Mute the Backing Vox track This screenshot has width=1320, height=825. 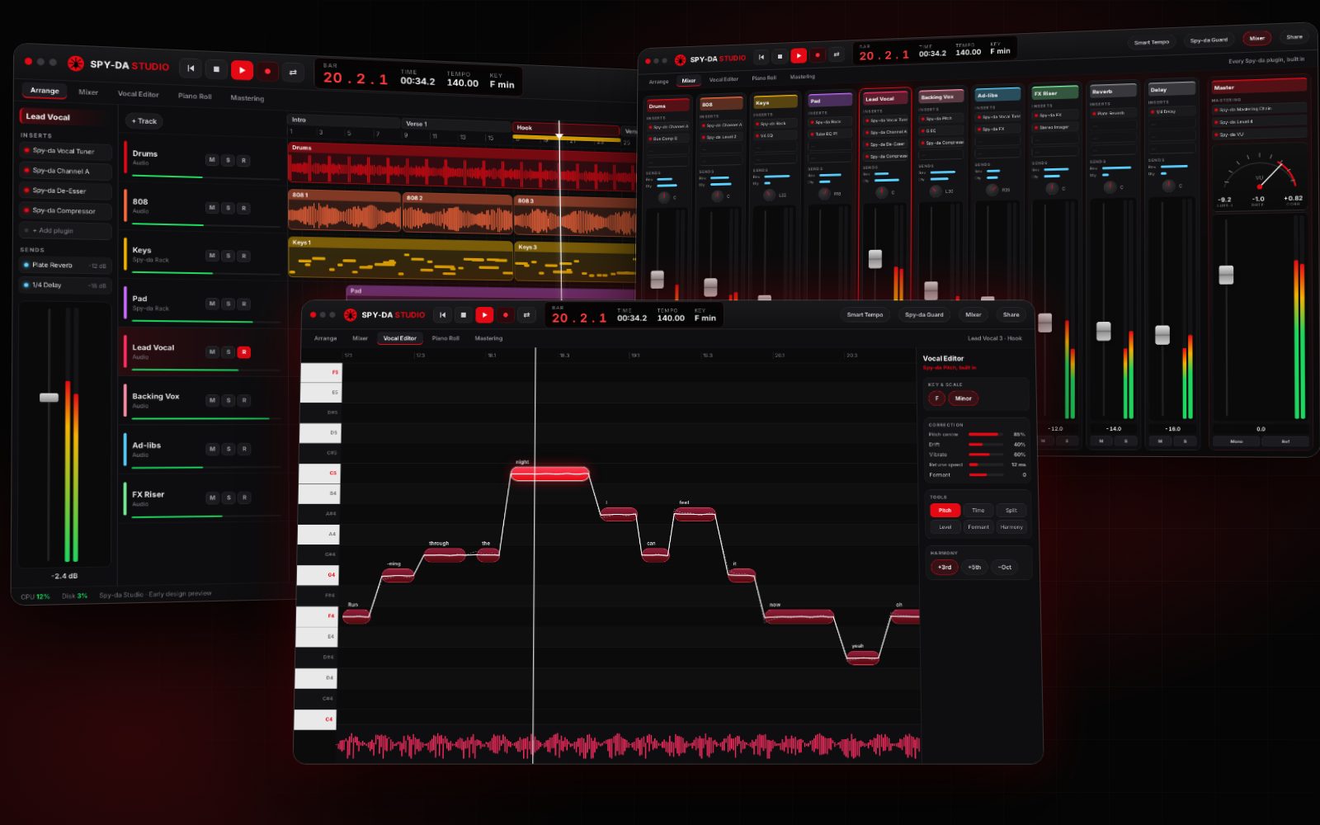point(212,400)
